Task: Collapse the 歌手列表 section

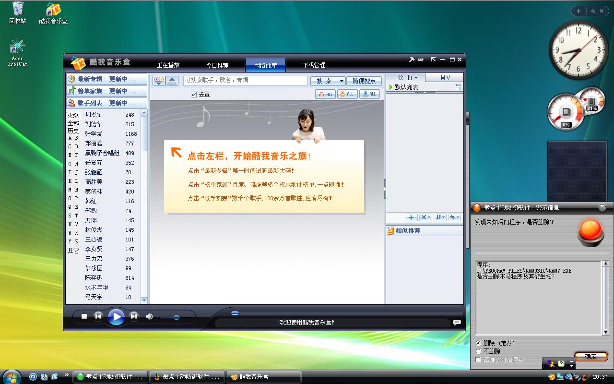Action: [x=107, y=103]
